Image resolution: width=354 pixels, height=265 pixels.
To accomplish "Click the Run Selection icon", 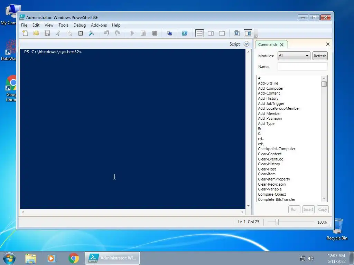I will 143,33.
